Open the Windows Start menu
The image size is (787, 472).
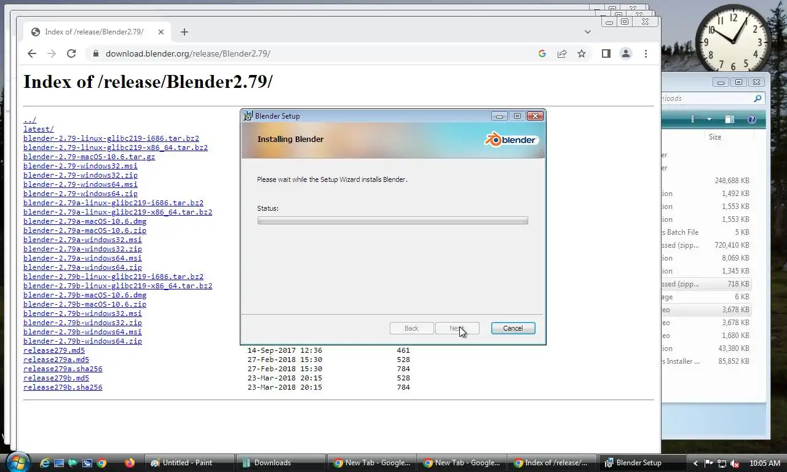pos(17,462)
